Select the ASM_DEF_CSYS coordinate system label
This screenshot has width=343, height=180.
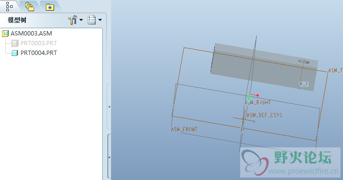265,115
